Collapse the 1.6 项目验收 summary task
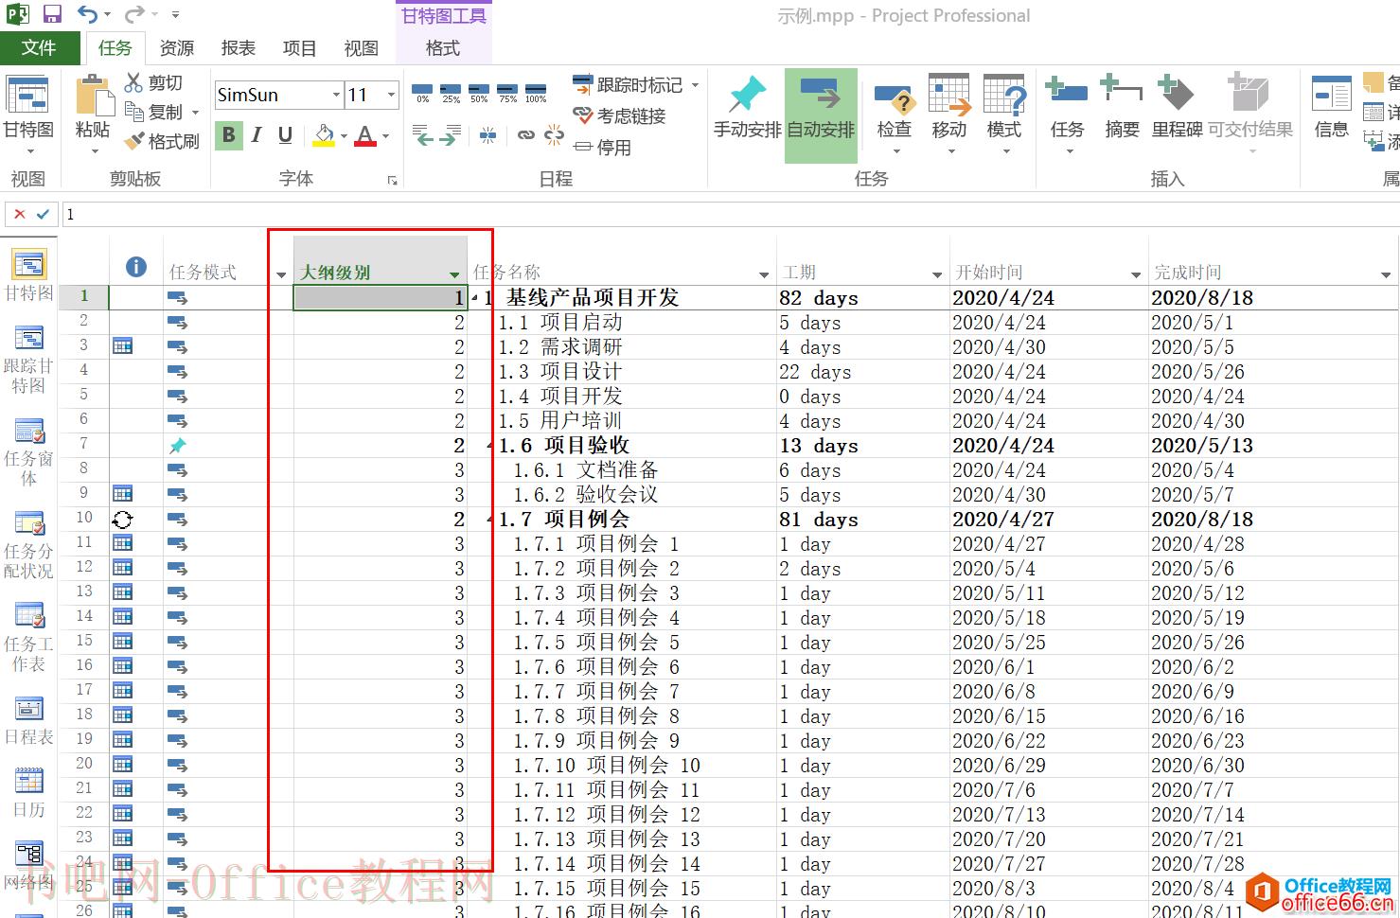This screenshot has width=1400, height=918. coord(490,446)
